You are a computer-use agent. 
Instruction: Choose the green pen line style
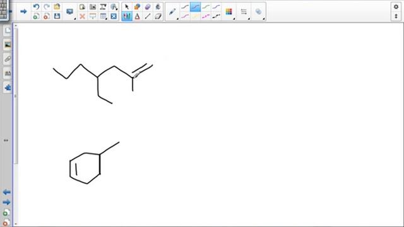pos(206,7)
